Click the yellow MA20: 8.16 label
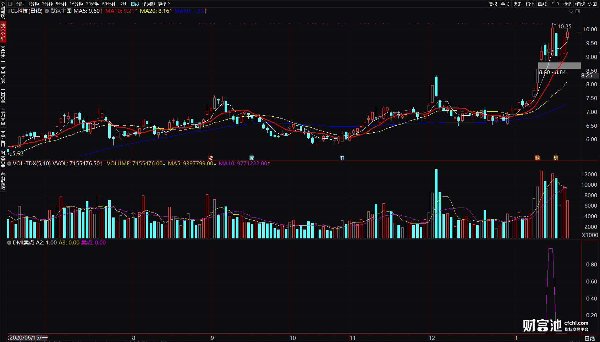The width and height of the screenshot is (600, 342). click(x=156, y=11)
